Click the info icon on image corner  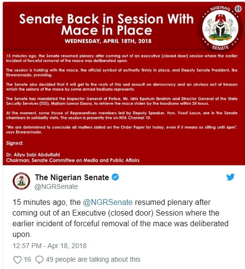238,9
